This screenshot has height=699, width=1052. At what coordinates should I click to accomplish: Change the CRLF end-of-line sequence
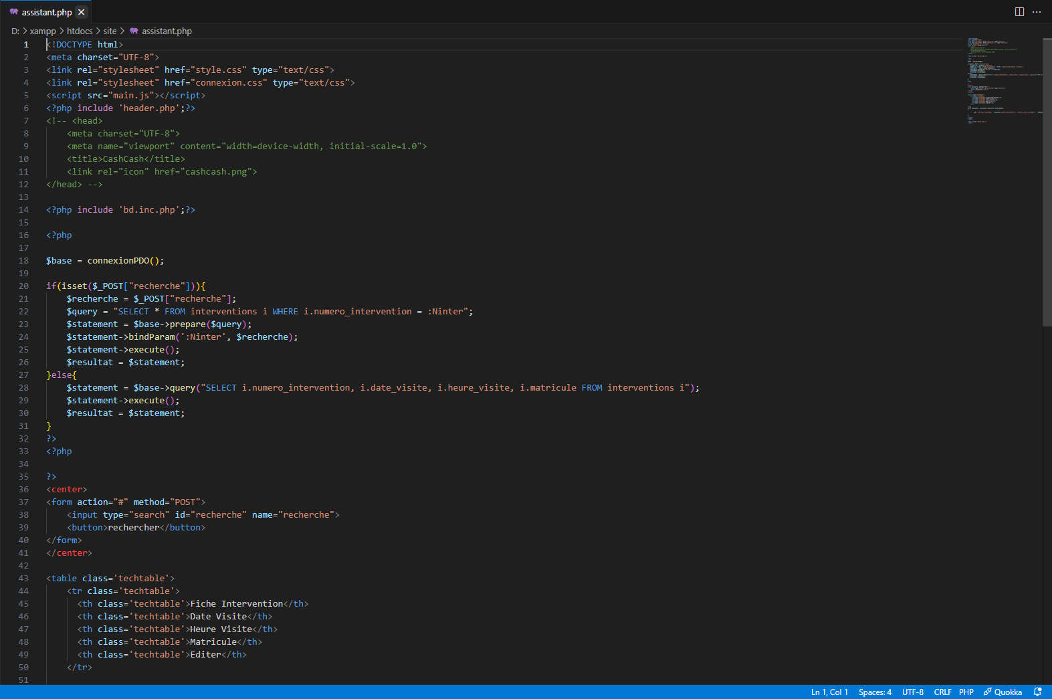(x=942, y=692)
